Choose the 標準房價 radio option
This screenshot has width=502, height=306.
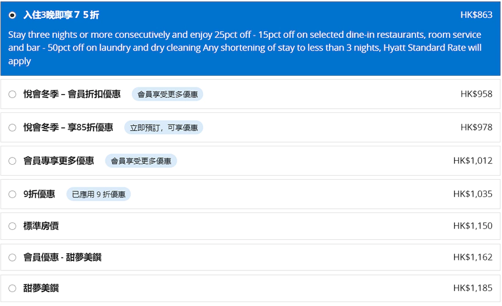(12, 226)
